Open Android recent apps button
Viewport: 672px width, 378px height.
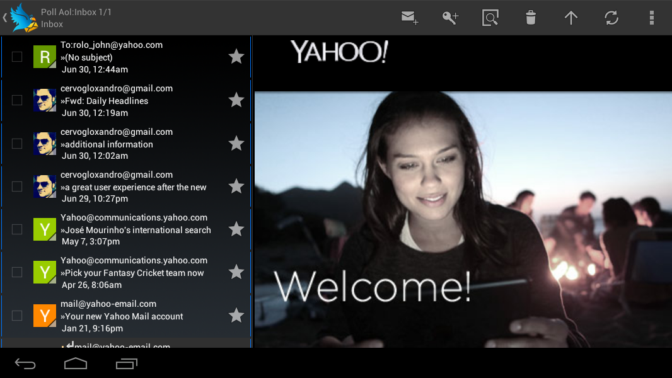(127, 364)
